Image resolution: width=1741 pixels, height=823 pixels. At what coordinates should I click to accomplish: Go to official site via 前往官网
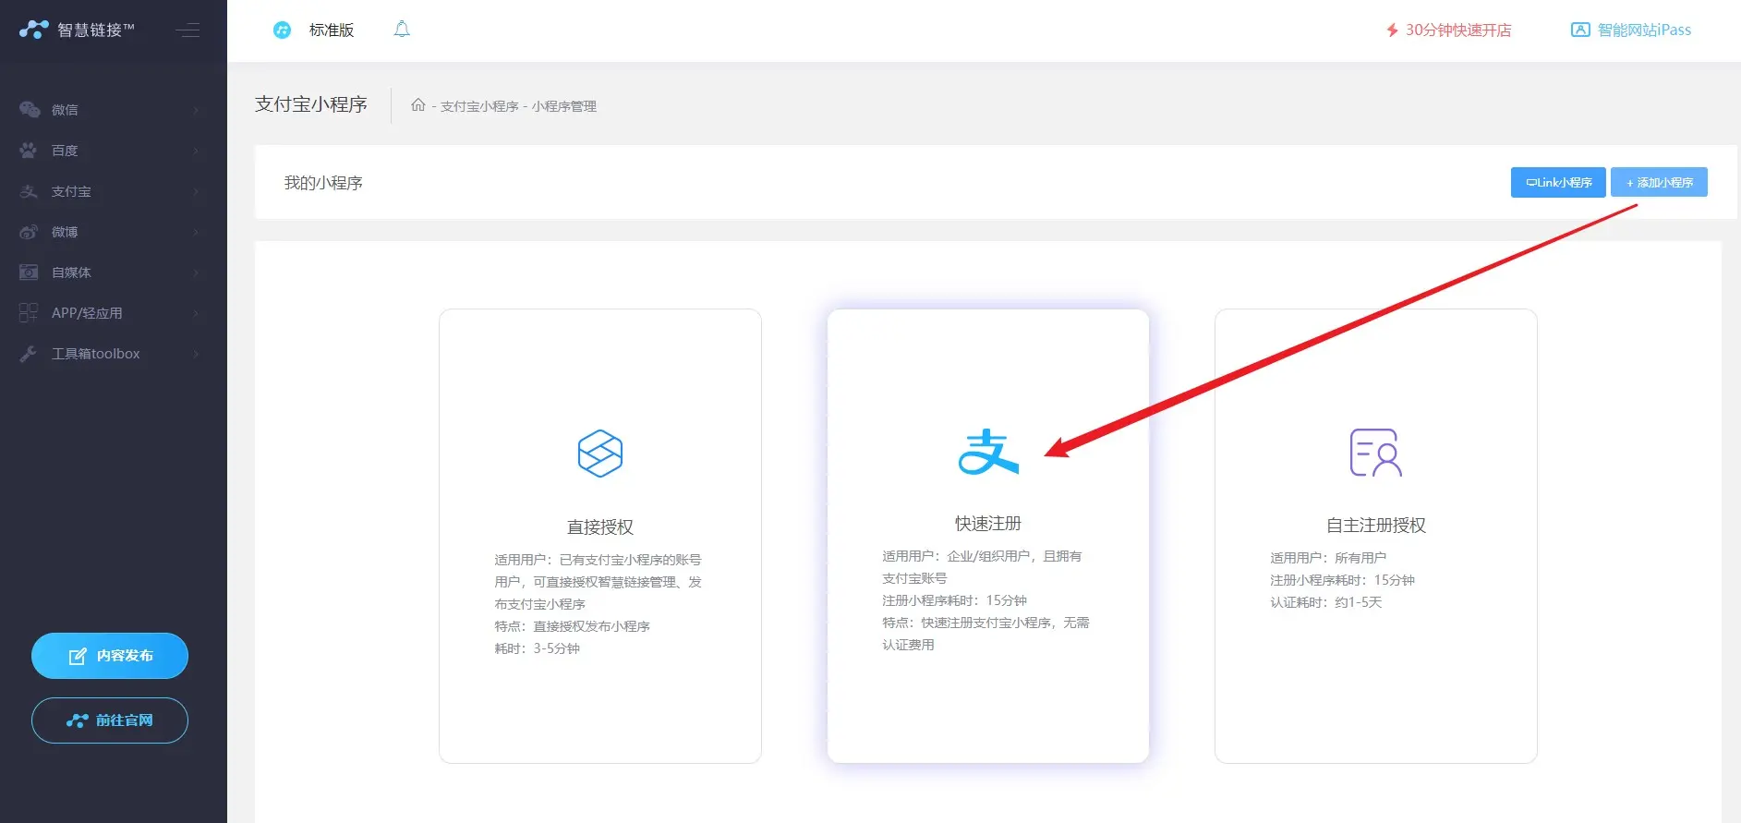coord(110,720)
